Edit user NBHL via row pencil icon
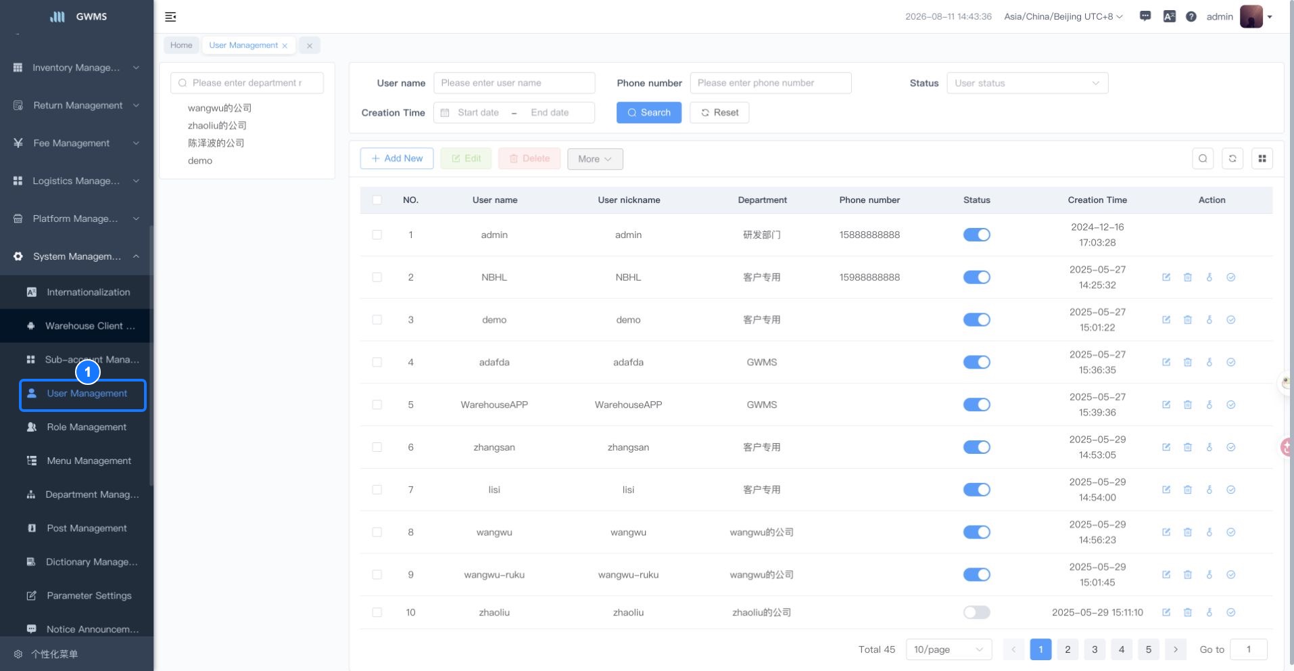Screen dimensions: 1294x671 (1166, 277)
